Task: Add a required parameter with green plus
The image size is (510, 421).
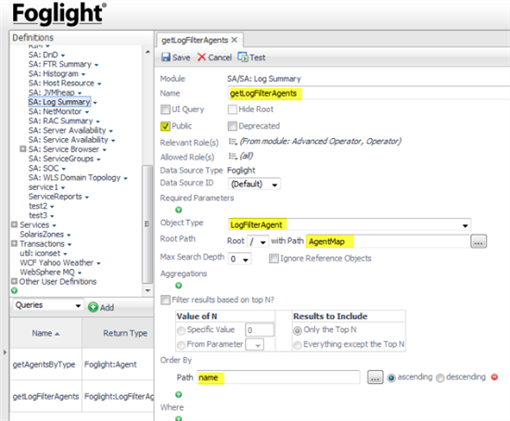Action: click(x=179, y=210)
